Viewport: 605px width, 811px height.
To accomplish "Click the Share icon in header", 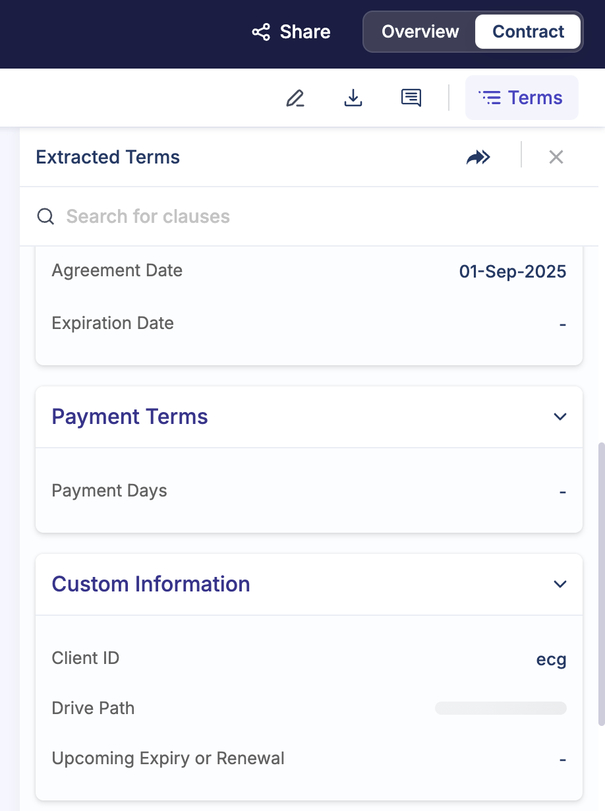I will (x=261, y=32).
